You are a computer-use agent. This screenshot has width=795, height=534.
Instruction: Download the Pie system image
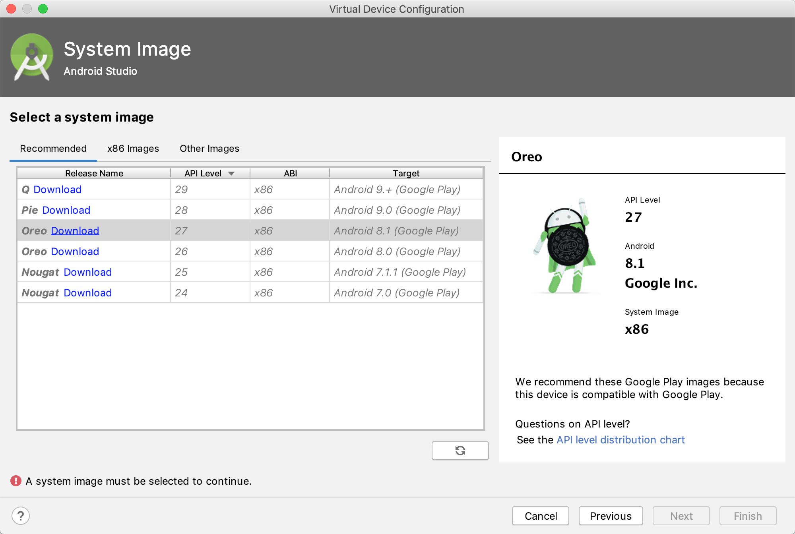tap(66, 210)
